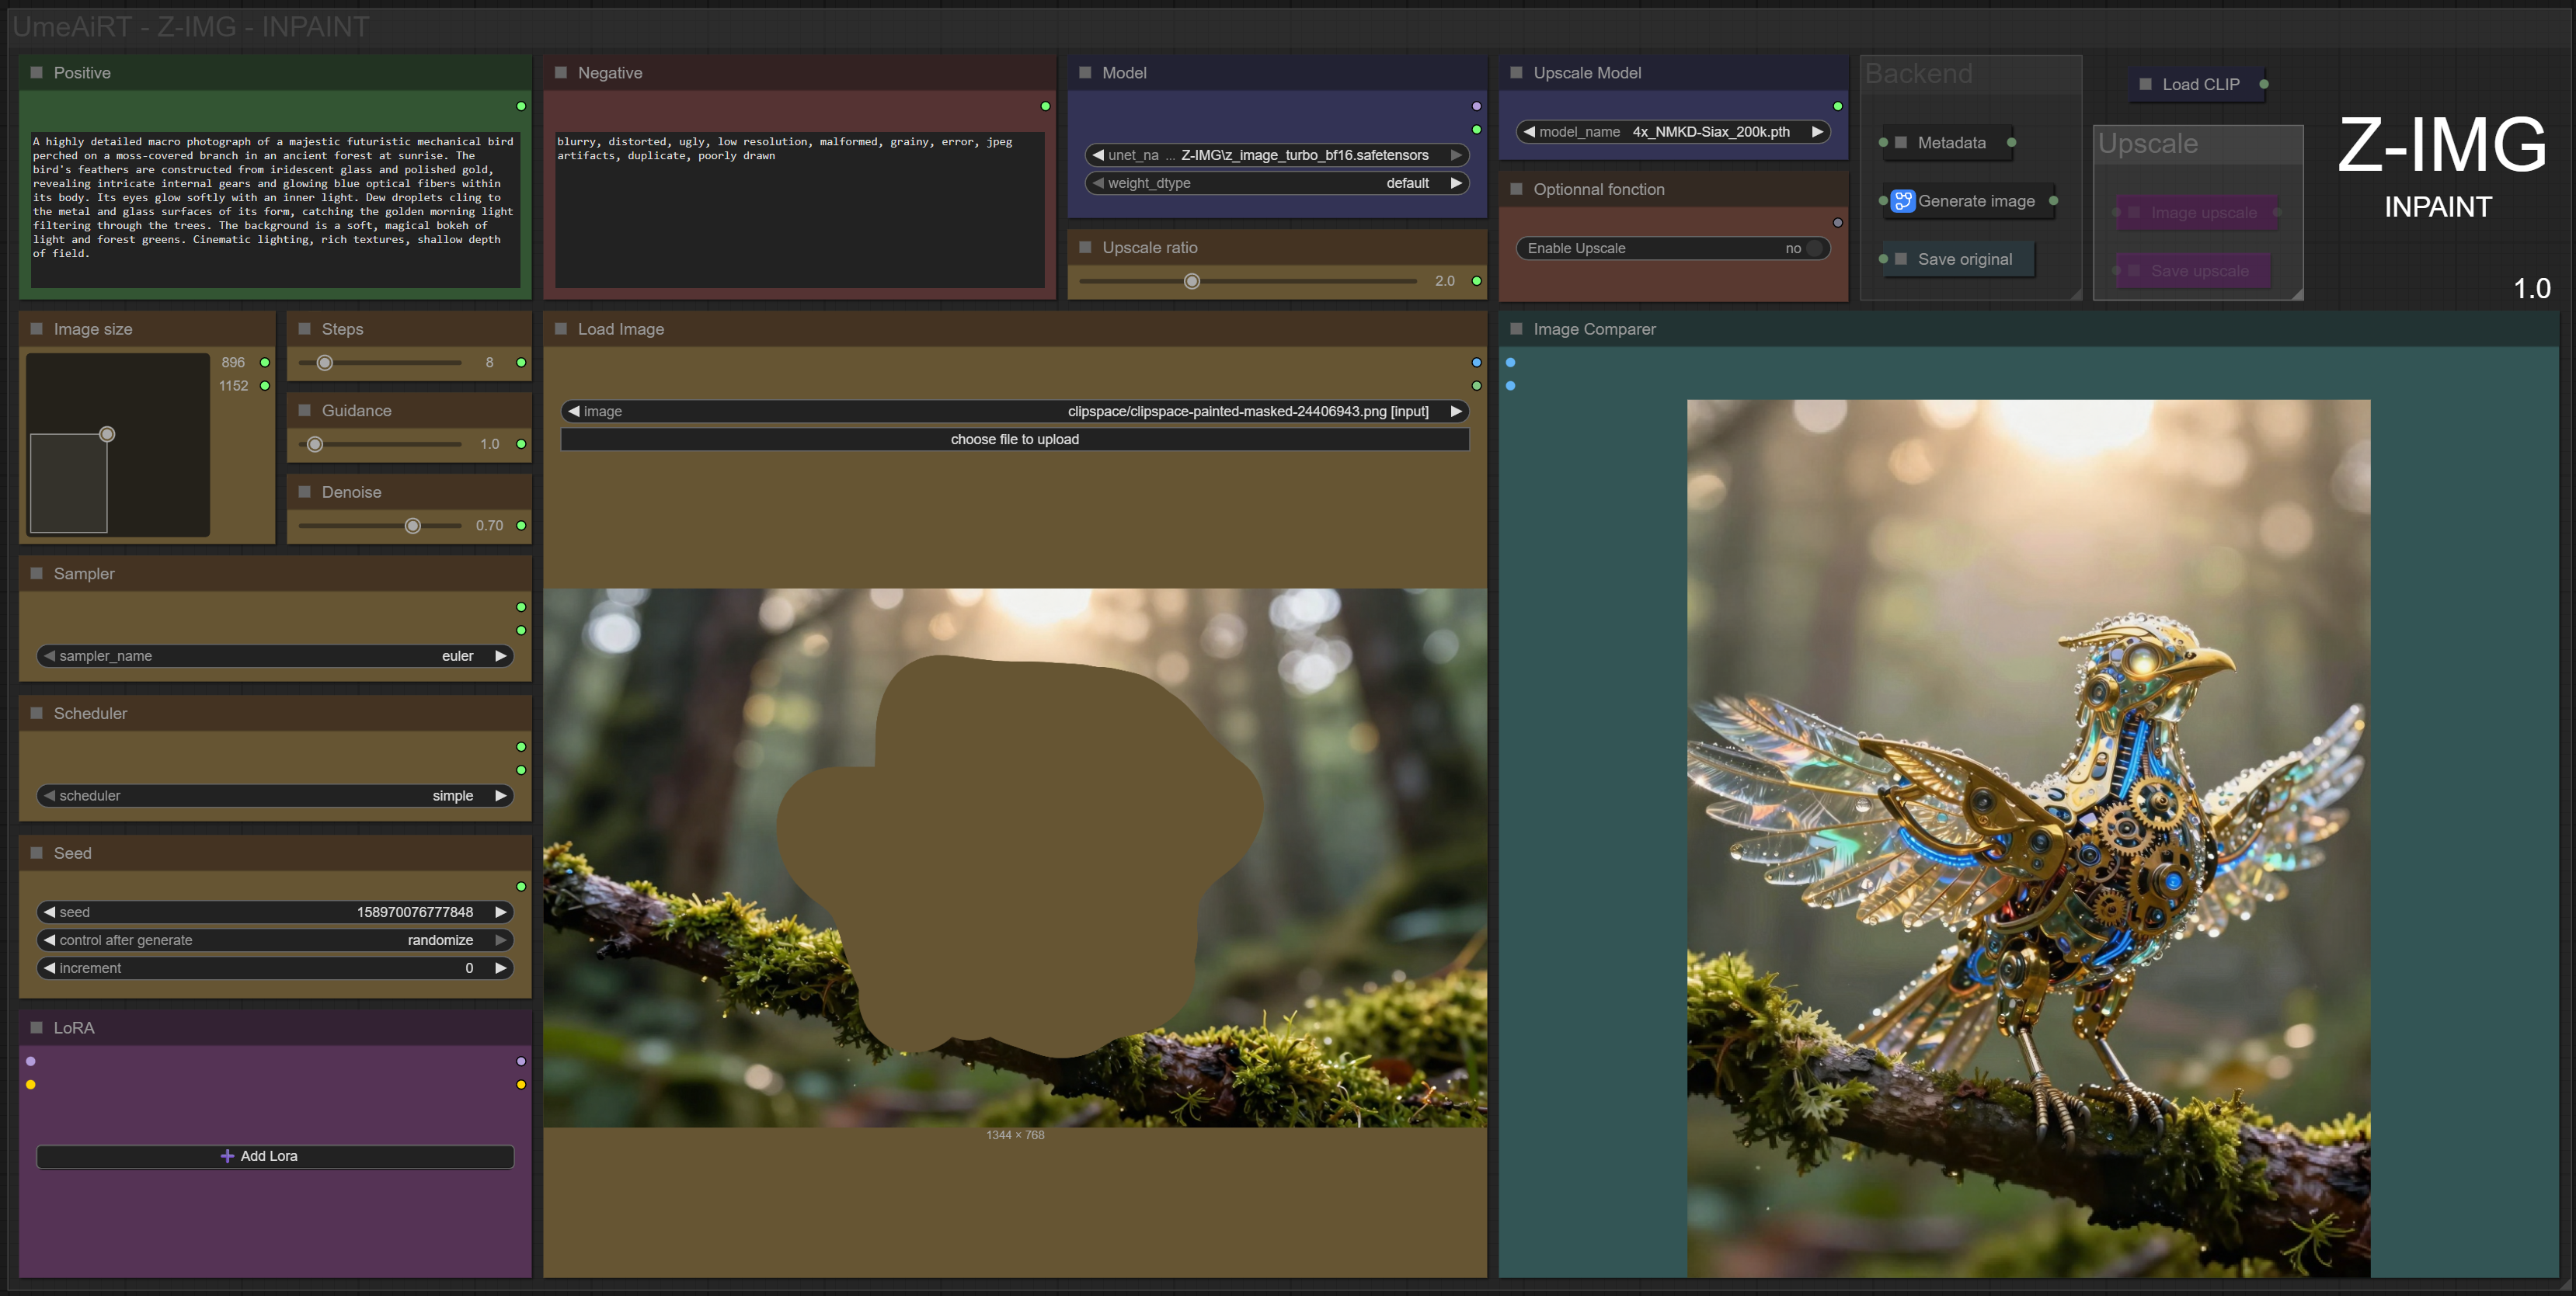Open the sampler_name euler dropdown
Viewport: 2576px width, 1296px height.
tap(275, 655)
